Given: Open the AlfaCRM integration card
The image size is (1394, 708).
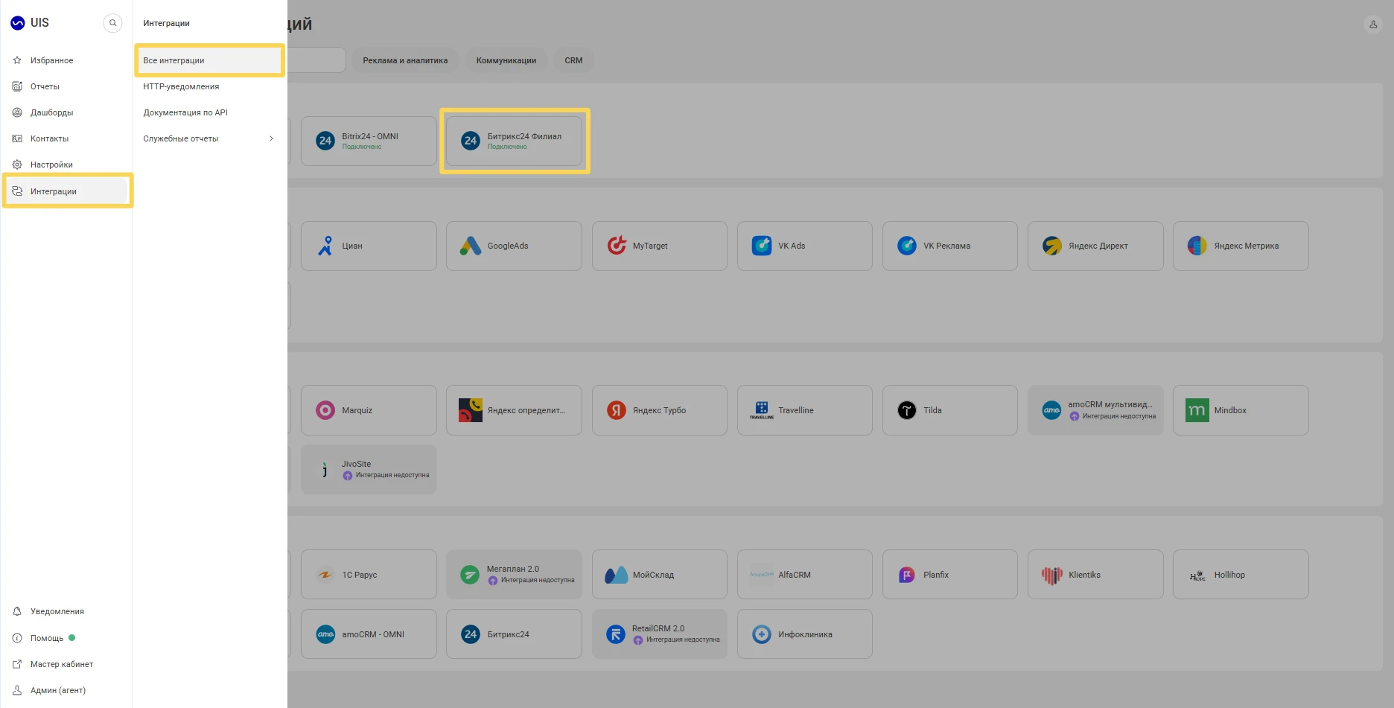Looking at the screenshot, I should click(x=805, y=575).
